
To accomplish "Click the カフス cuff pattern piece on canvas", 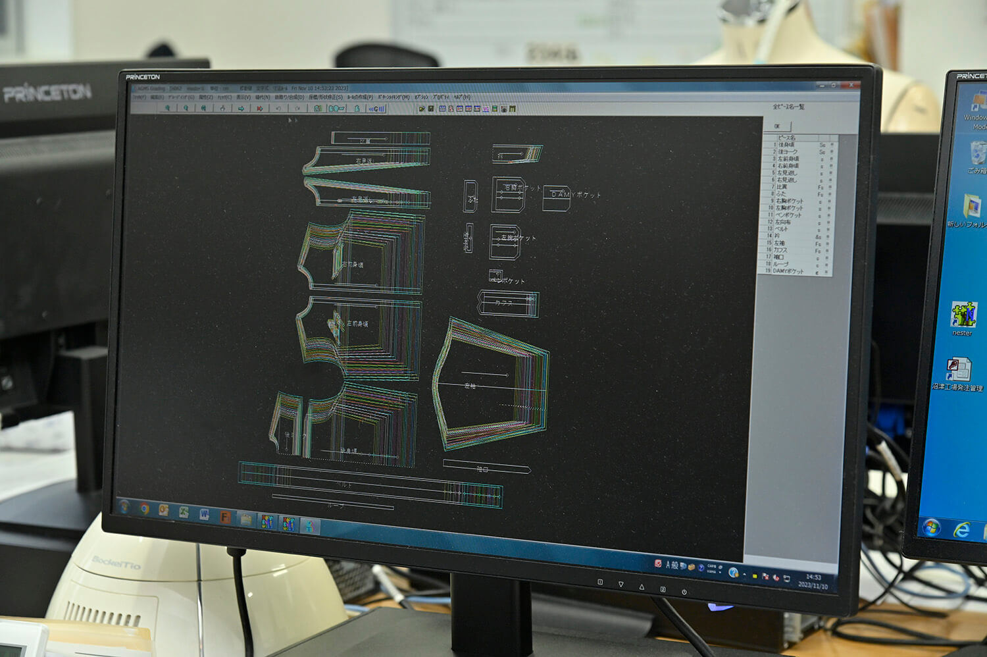I will [508, 303].
